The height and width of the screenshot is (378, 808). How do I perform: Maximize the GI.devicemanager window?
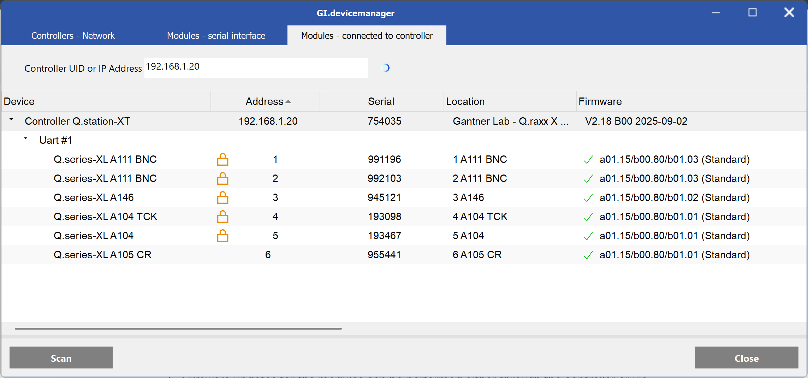pyautogui.click(x=753, y=13)
